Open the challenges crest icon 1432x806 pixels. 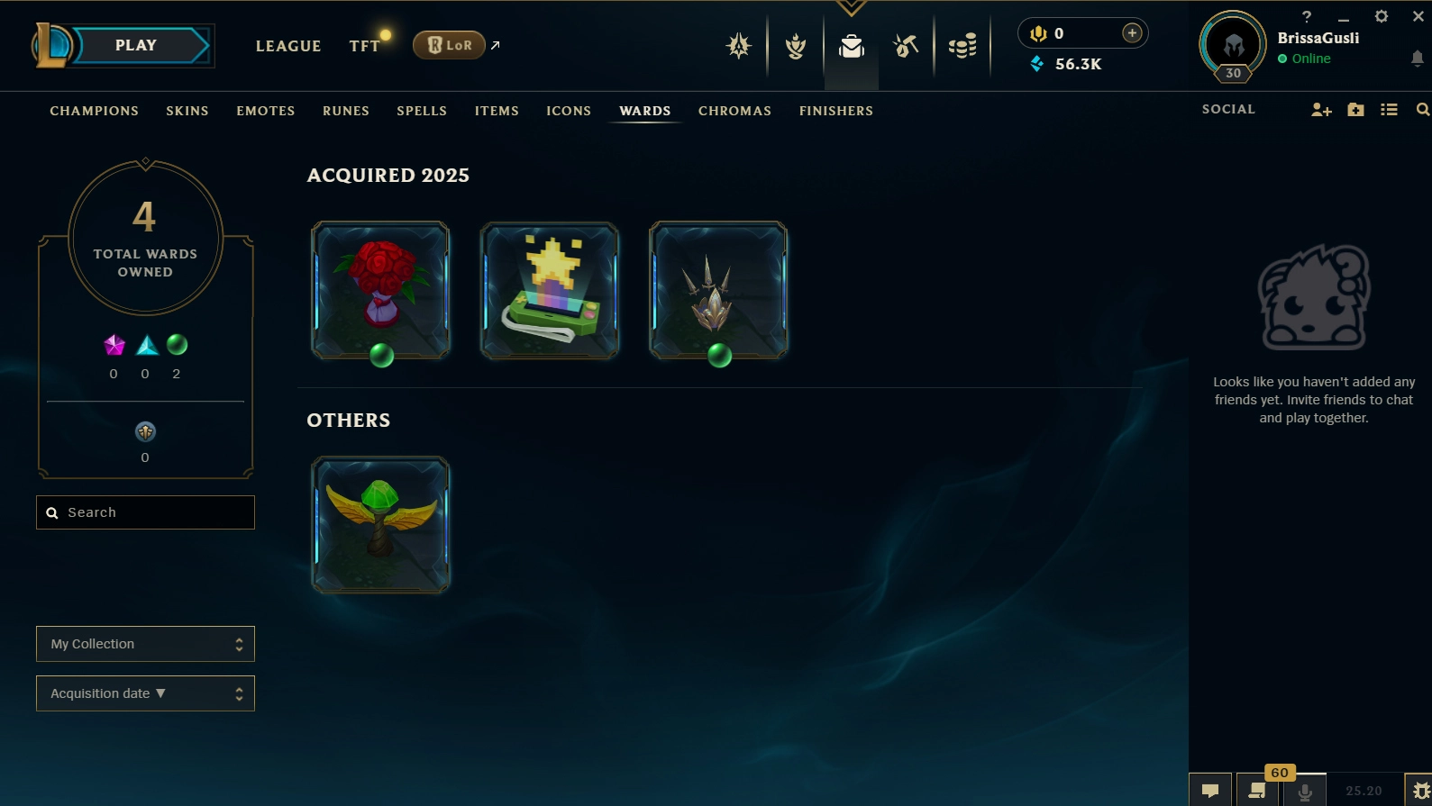(x=739, y=45)
